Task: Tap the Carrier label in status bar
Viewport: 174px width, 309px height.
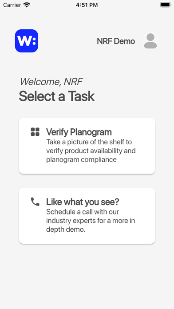Action: pyautogui.click(x=12, y=5)
